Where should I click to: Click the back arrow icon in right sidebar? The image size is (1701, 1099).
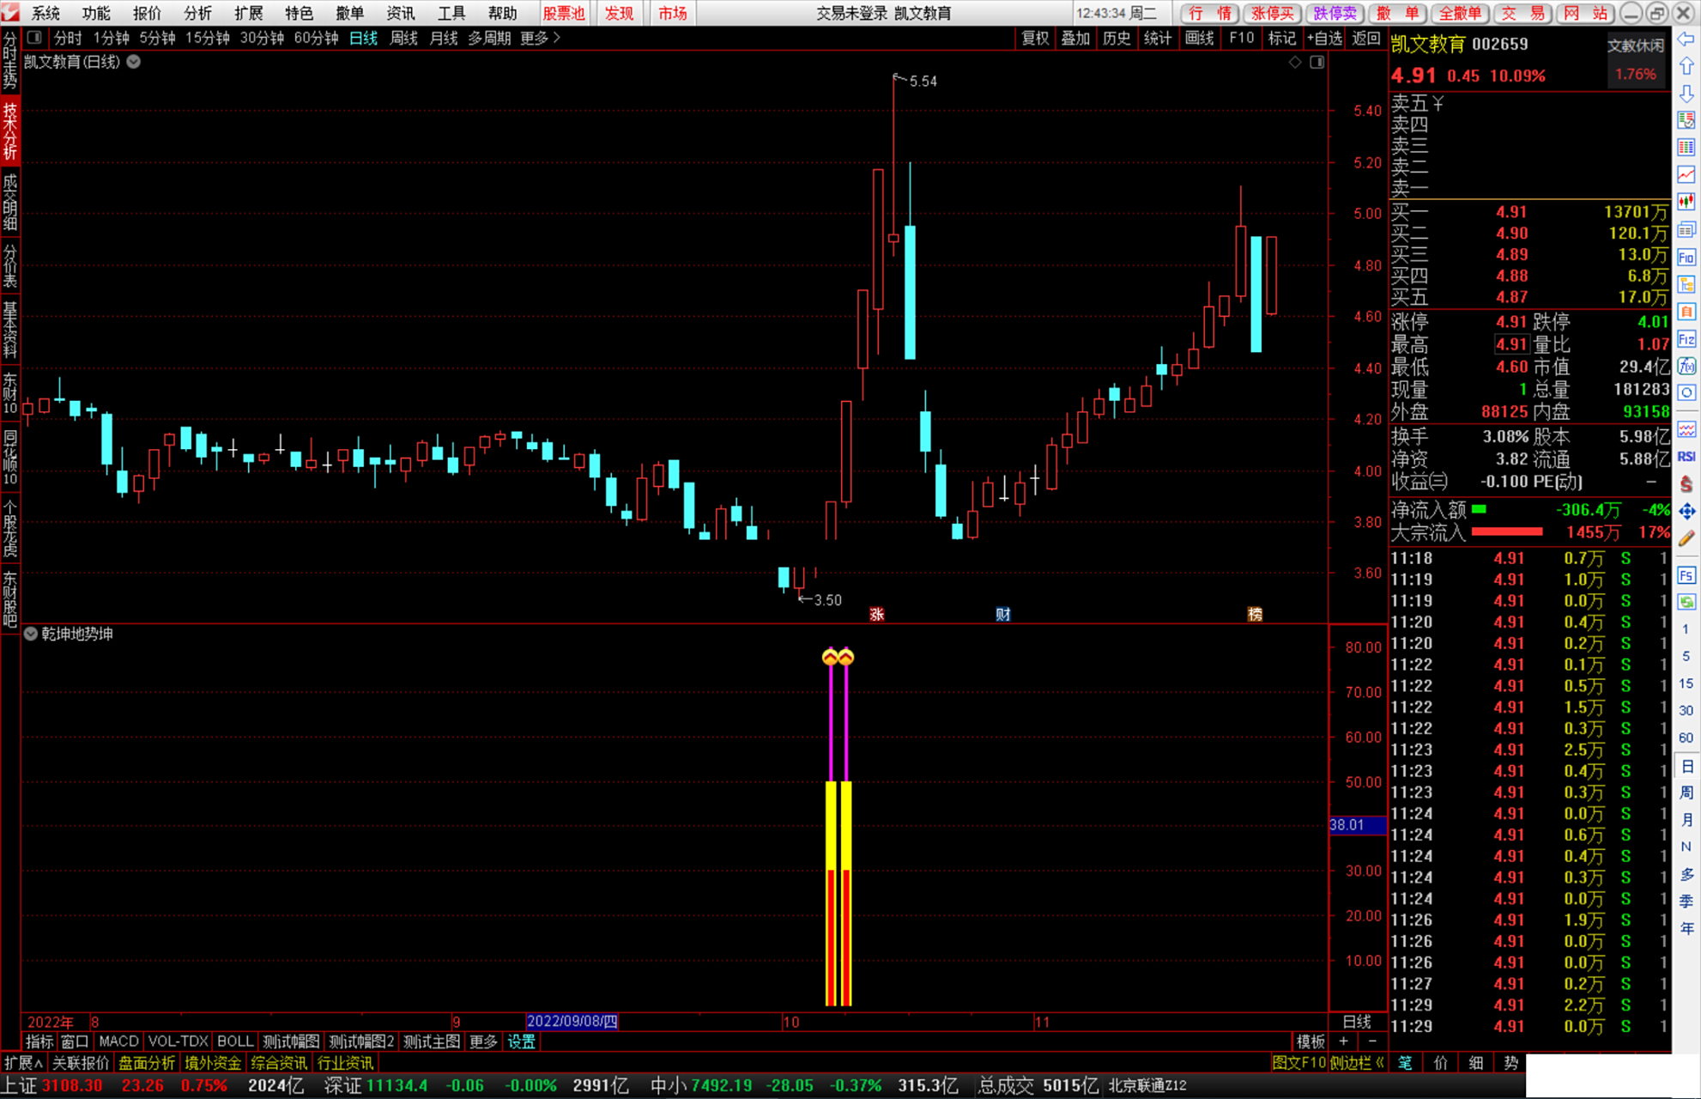coord(1686,39)
